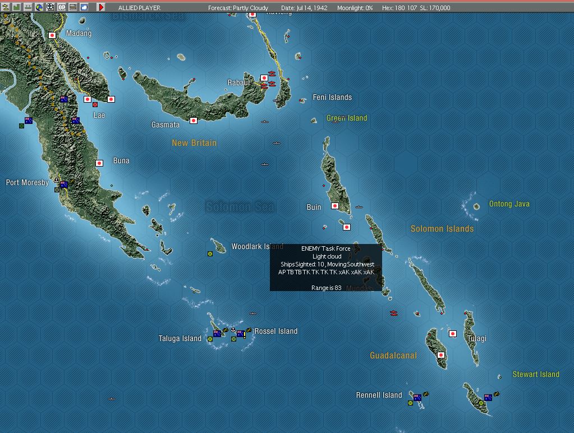Click the aircraft icon left of Rossel Island label
Image resolution: width=574 pixels, height=433 pixels.
pos(249,330)
